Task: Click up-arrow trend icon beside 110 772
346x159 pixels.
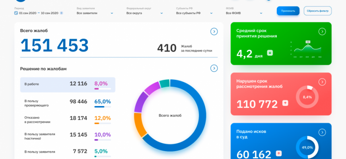Action: 285,103
